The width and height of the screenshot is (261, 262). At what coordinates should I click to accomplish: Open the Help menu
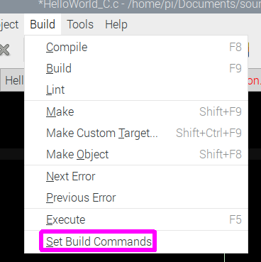tap(116, 24)
